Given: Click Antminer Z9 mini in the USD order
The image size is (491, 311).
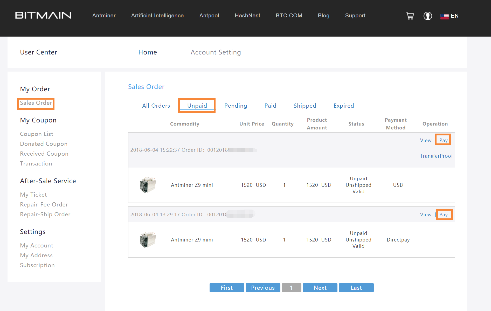Looking at the screenshot, I should point(192,185).
